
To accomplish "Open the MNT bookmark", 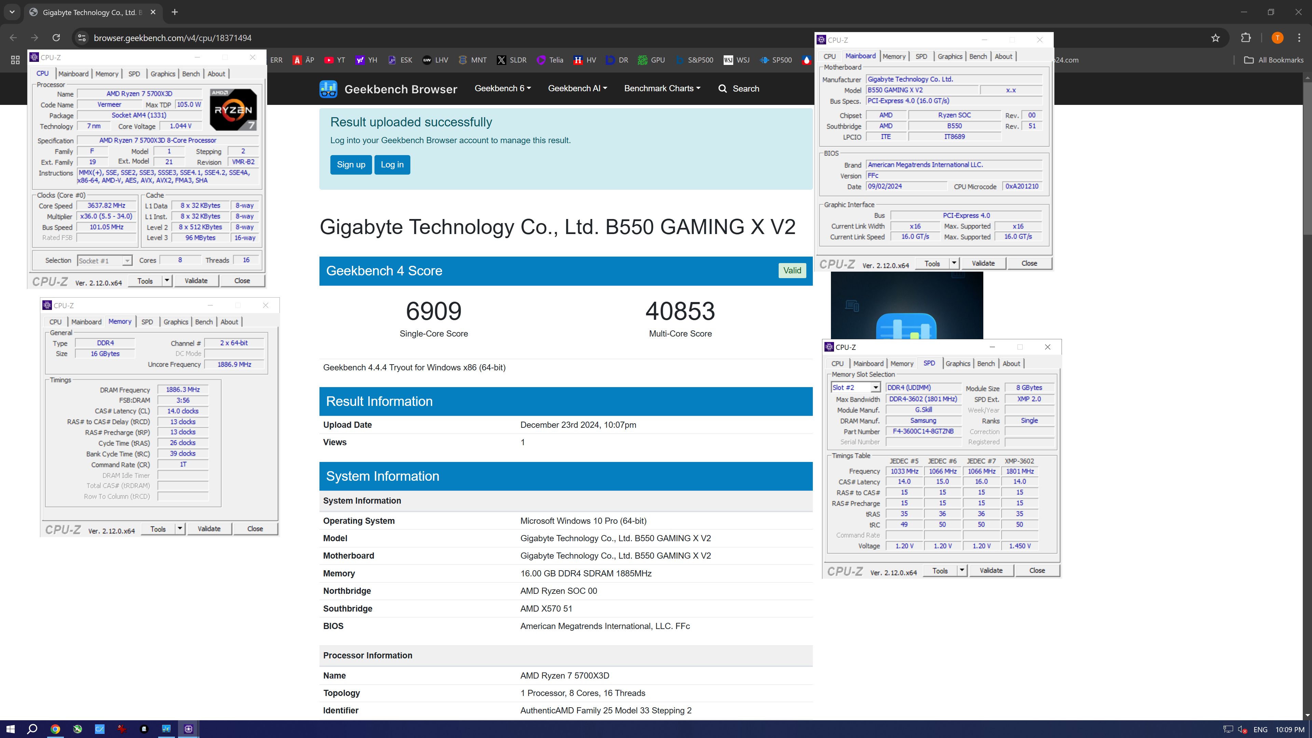I will click(472, 60).
